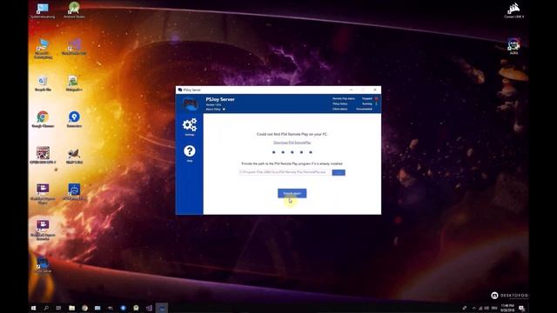
Task: Open the Settings gears icon in PSJoy sidebar
Action: pyautogui.click(x=190, y=125)
